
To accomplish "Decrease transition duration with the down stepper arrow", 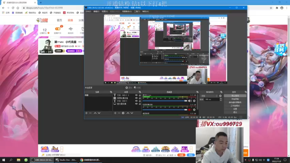I will 221,100.
